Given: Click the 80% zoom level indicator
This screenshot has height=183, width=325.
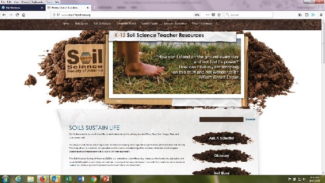Looking at the screenshot, I should pyautogui.click(x=197, y=15).
